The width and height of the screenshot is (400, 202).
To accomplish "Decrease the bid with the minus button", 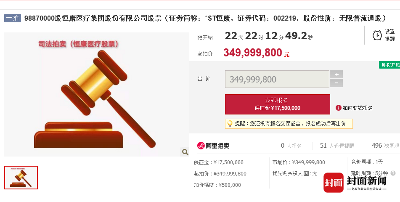I will [336, 83].
